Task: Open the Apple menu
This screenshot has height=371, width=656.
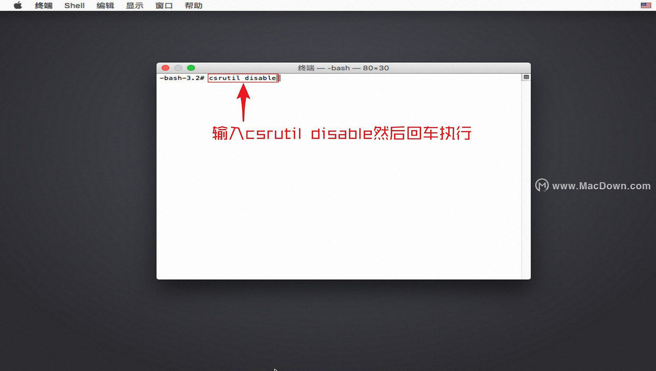Action: click(17, 5)
